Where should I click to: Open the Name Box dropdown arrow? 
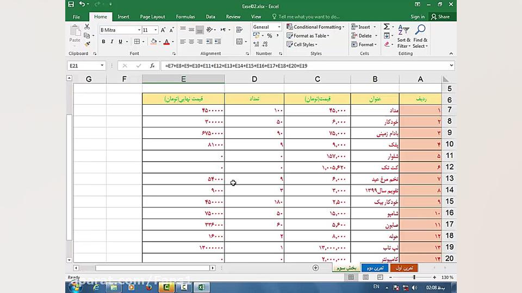pyautogui.click(x=102, y=66)
